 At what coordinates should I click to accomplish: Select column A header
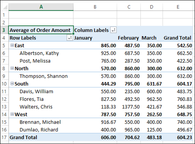coord(41,7)
